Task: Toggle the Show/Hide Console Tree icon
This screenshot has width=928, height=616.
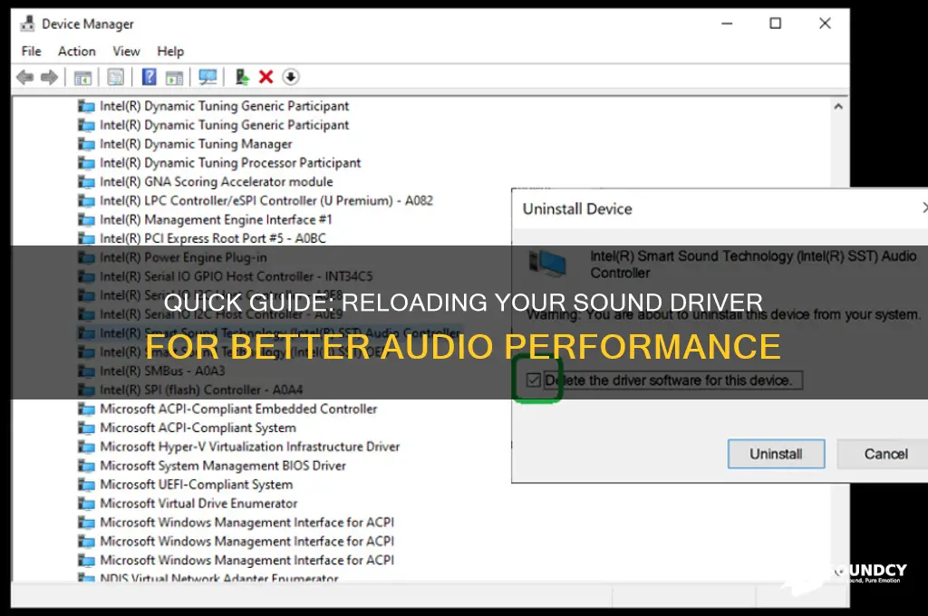Action: 82,77
